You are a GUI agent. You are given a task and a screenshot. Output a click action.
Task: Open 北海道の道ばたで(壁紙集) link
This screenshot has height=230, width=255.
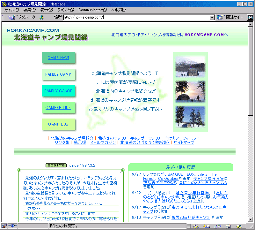(145, 142)
